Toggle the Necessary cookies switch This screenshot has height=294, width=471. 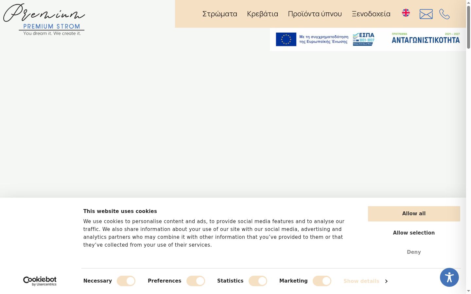pyautogui.click(x=126, y=281)
